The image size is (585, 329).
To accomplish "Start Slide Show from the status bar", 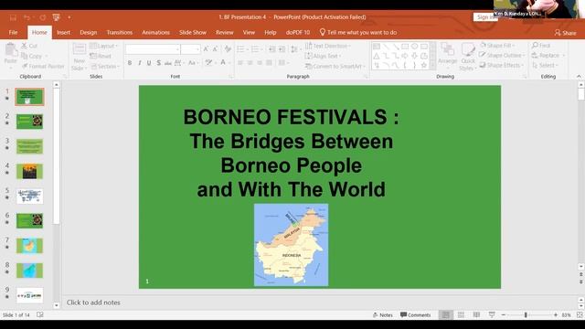I will tap(492, 315).
